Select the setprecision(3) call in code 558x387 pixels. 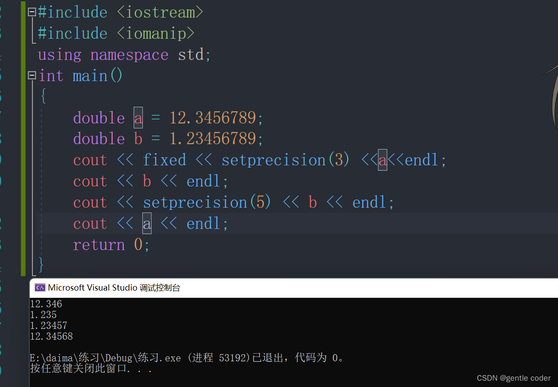[285, 159]
